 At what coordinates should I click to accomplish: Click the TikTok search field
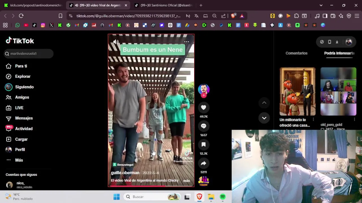coord(29,54)
